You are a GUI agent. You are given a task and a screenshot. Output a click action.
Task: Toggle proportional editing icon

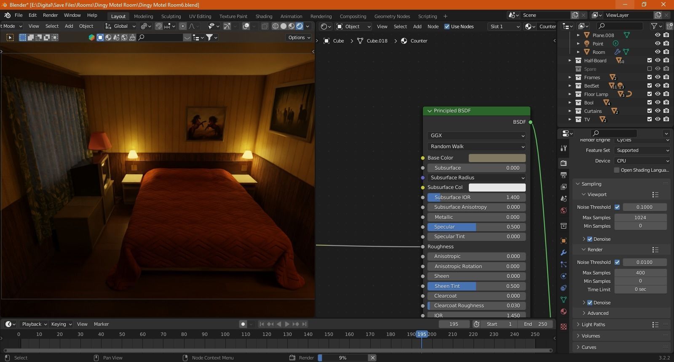pos(183,26)
